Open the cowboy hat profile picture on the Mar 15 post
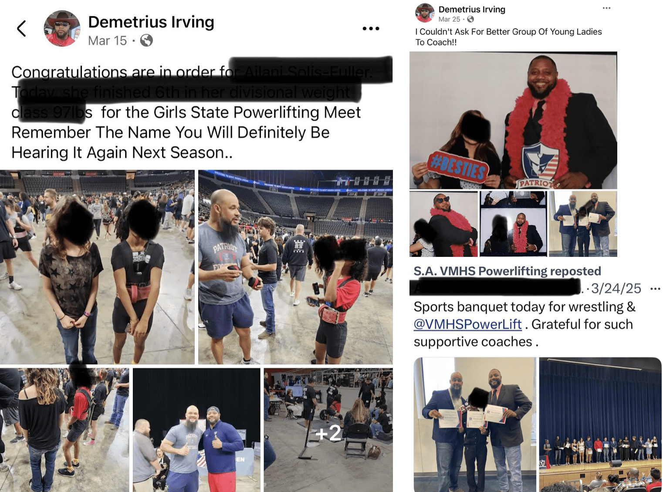The width and height of the screenshot is (663, 492). (62, 29)
